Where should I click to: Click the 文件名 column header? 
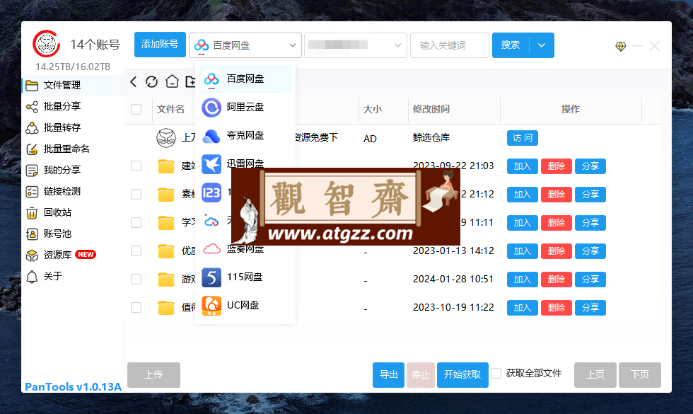point(170,109)
